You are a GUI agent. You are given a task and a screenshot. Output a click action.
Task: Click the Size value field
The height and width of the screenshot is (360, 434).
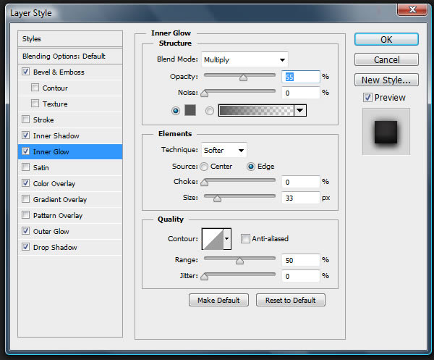tap(301, 198)
